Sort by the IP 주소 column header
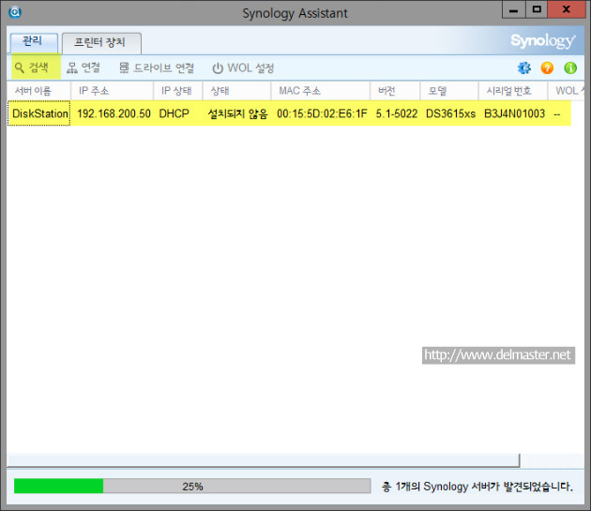Viewport: 591px width, 511px height. [112, 91]
